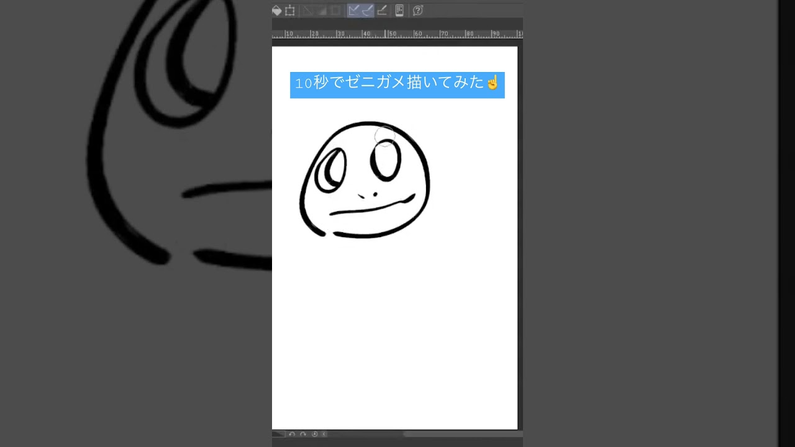Open the help question-mark icon
Screen dimensions: 795x447
coord(418,11)
